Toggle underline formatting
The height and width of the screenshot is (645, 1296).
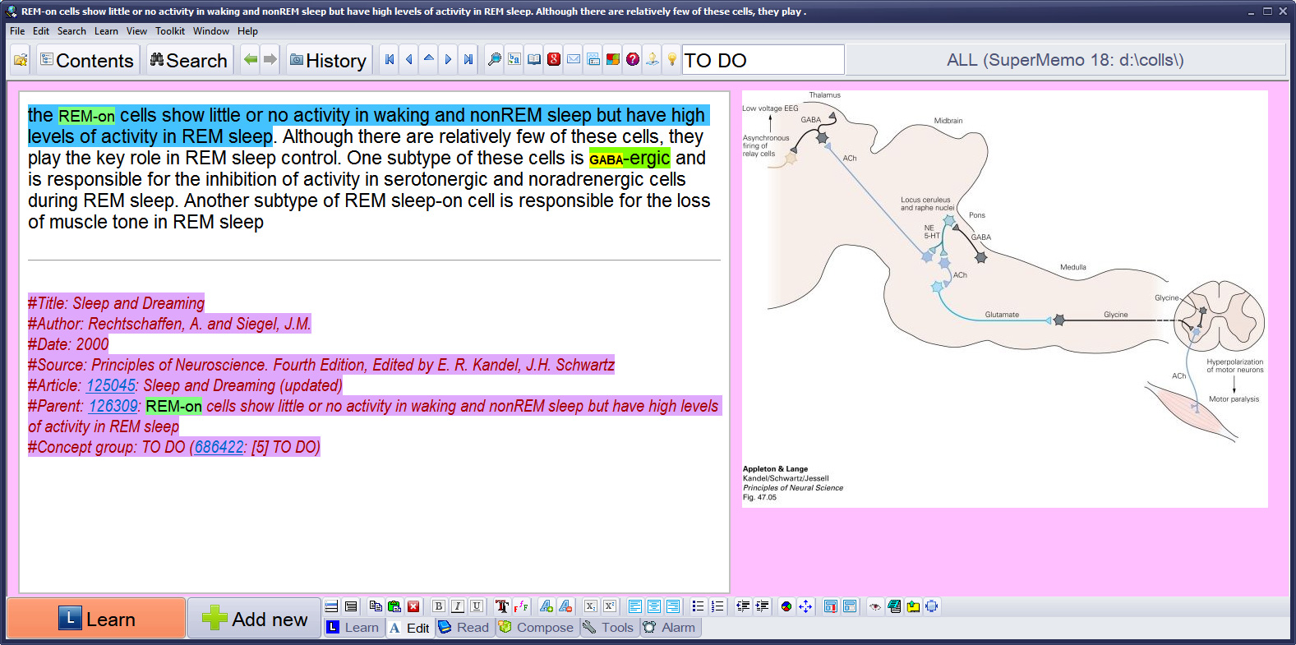tap(476, 606)
